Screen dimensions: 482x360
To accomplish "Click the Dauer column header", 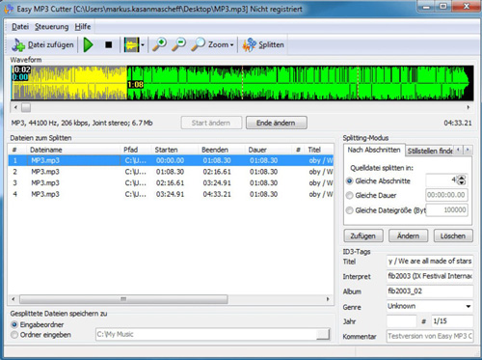I will [x=269, y=150].
